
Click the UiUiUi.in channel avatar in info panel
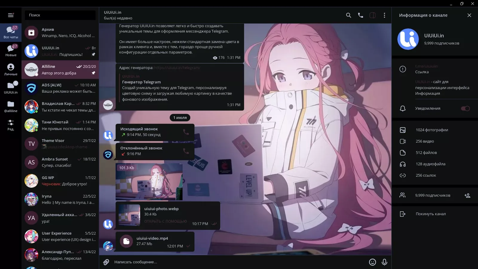408,39
